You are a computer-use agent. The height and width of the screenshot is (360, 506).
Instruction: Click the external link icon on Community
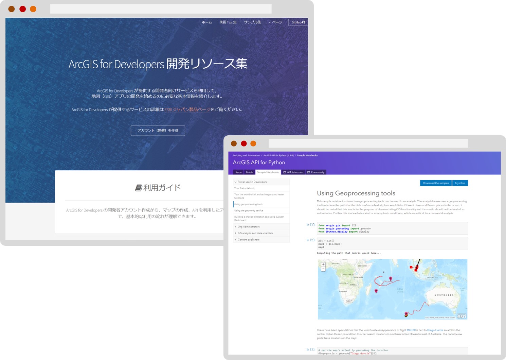point(309,172)
